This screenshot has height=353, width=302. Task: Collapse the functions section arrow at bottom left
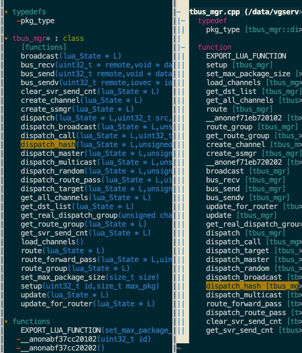6,322
